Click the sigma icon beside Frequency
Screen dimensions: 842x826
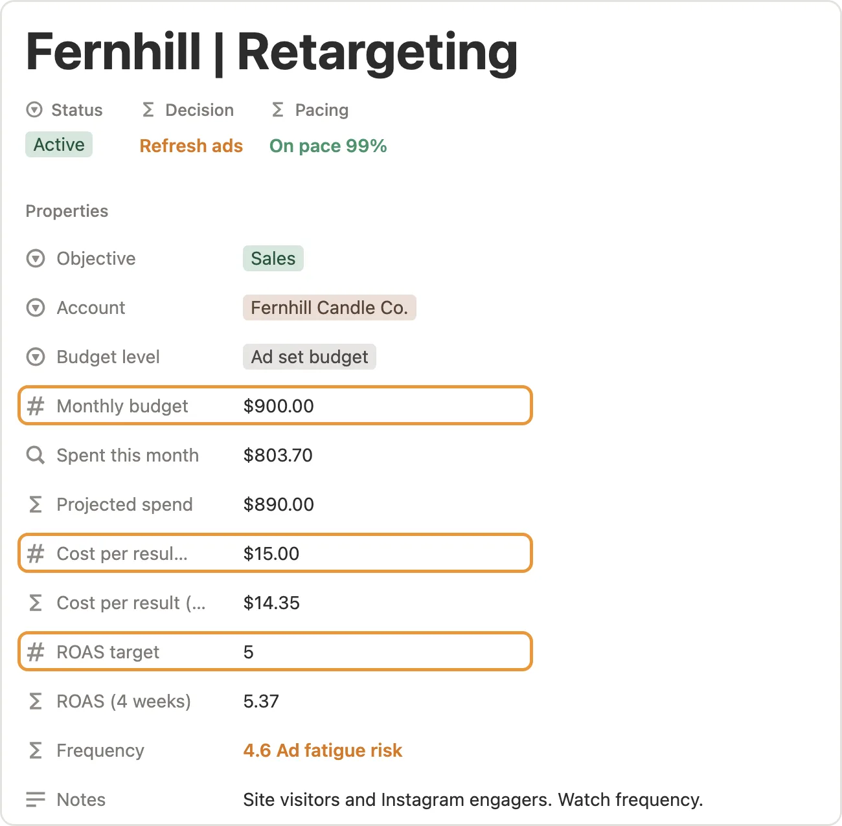pos(36,751)
